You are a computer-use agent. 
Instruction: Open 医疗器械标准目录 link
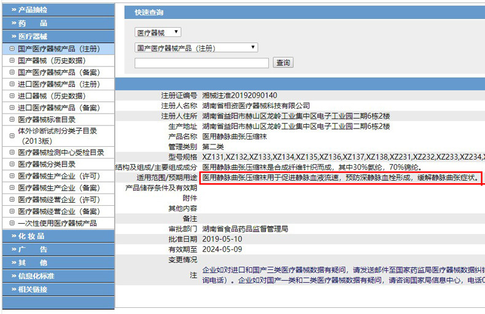(x=47, y=119)
